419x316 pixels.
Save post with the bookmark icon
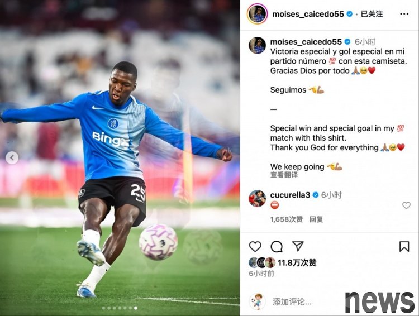click(404, 246)
